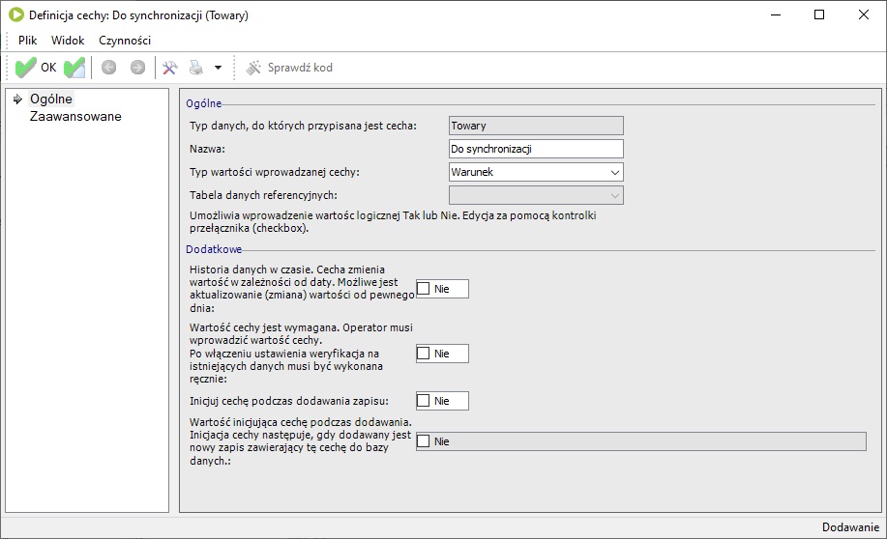Click the Sprawdź kod wand icon
This screenshot has height=539, width=887.
(252, 68)
